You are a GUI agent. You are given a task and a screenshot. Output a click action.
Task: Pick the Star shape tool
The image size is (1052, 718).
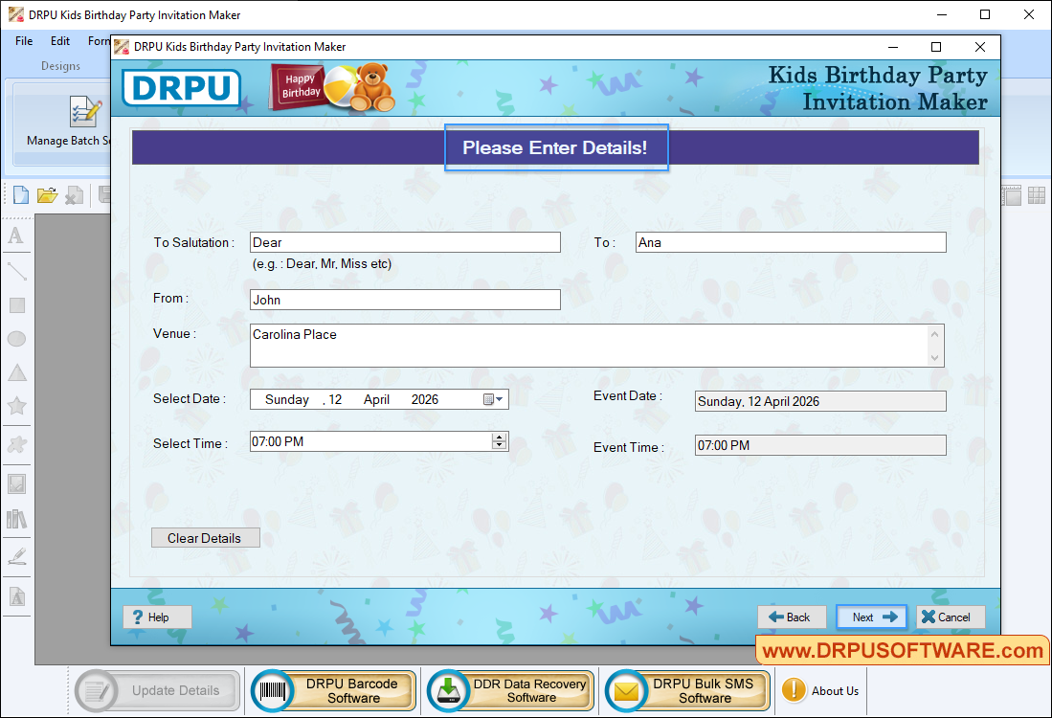tap(15, 407)
